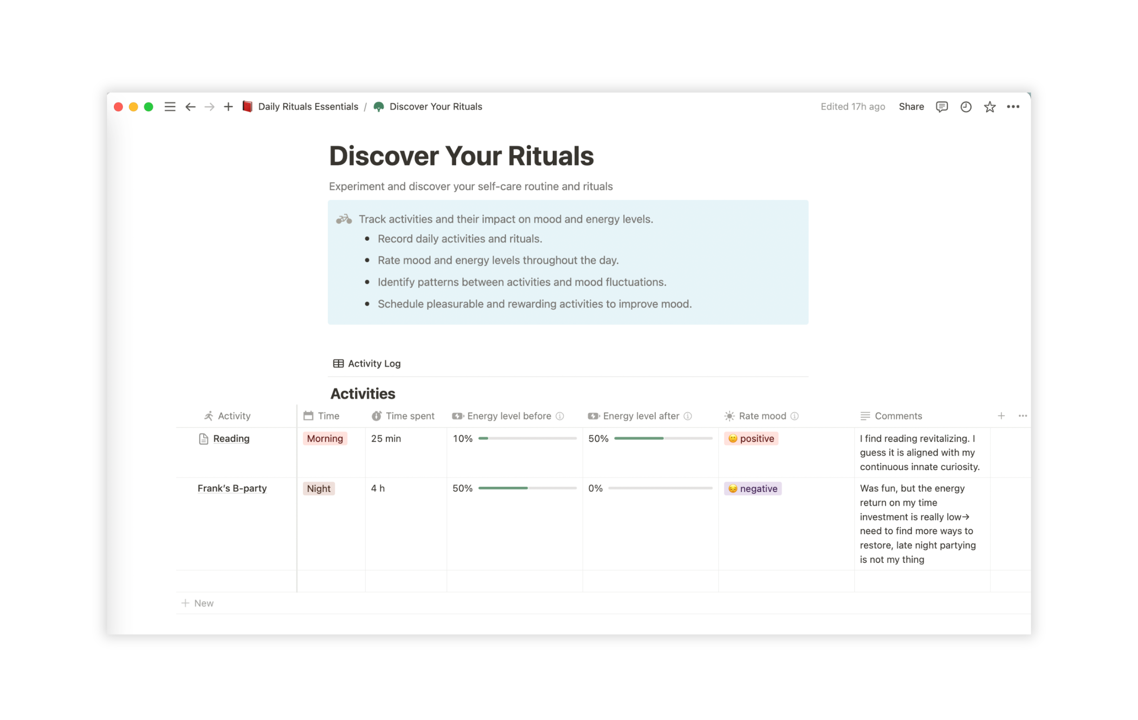
Task: Click the Share button
Action: (911, 107)
